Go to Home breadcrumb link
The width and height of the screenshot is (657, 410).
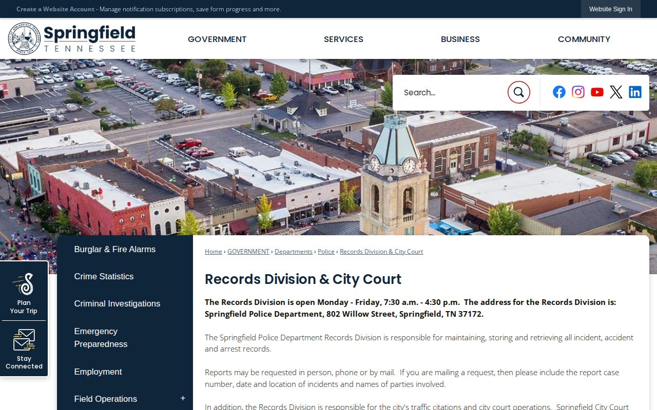[214, 252]
